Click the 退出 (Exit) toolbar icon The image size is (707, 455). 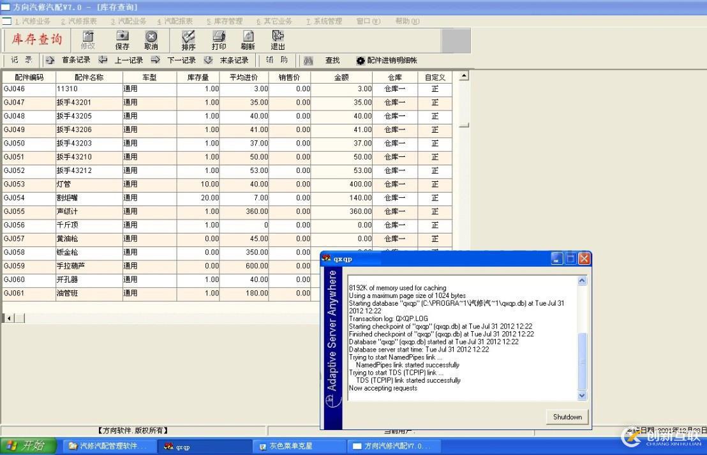(278, 40)
